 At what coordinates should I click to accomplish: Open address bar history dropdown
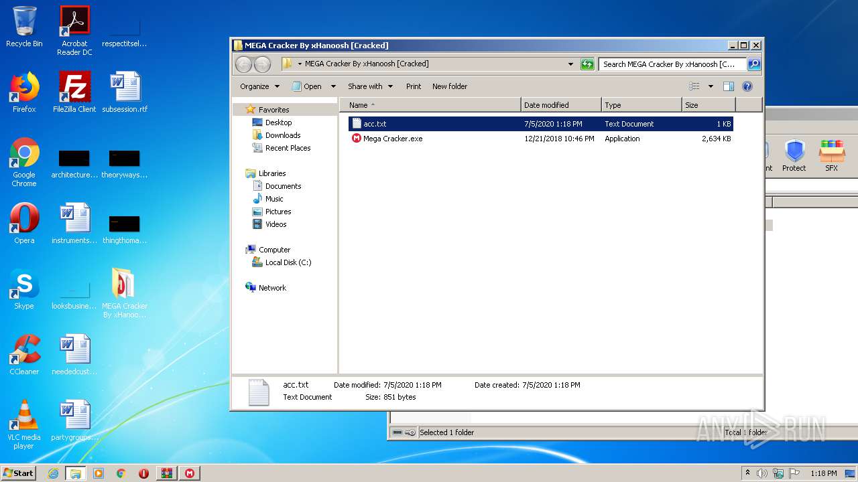click(571, 64)
